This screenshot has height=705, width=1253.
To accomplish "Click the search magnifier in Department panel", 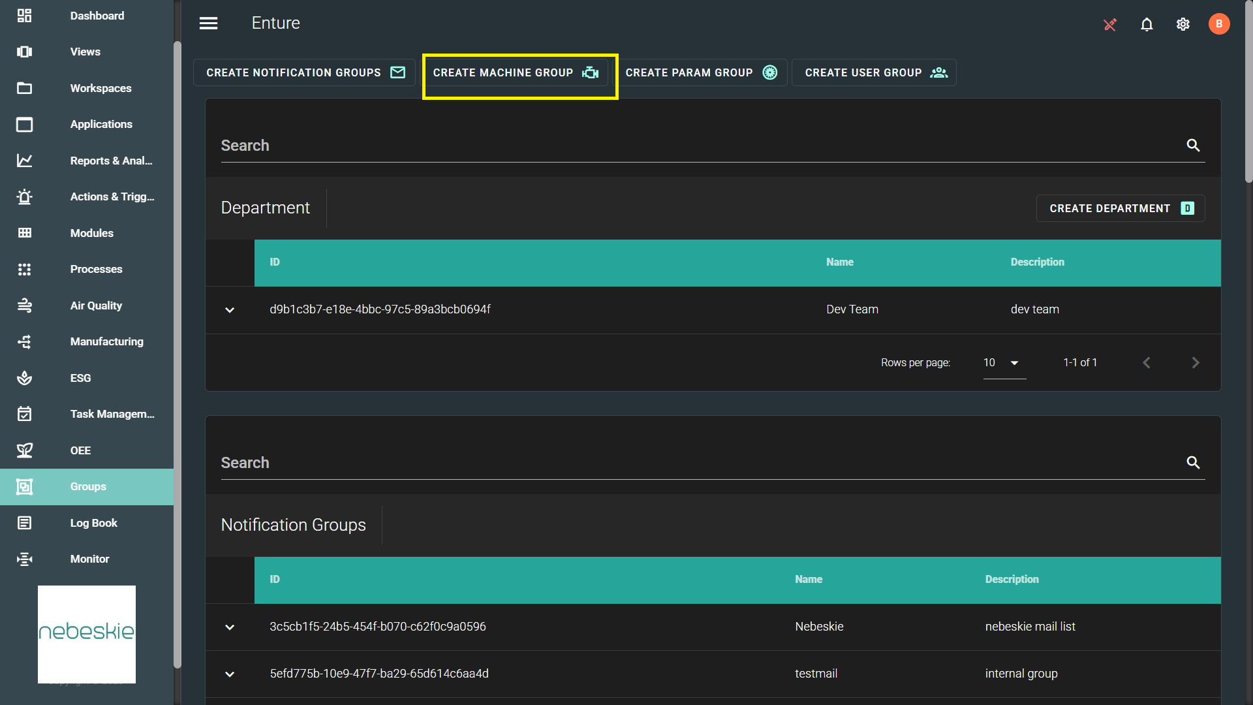I will pyautogui.click(x=1193, y=146).
